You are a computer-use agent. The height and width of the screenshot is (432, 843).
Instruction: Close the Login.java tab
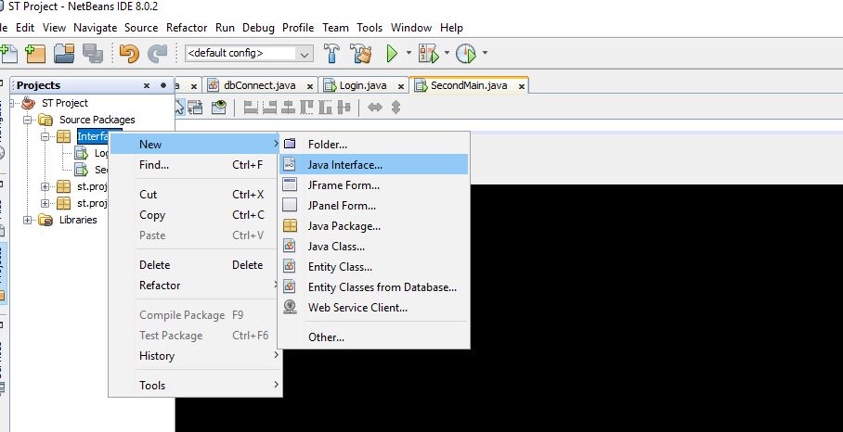tap(400, 86)
